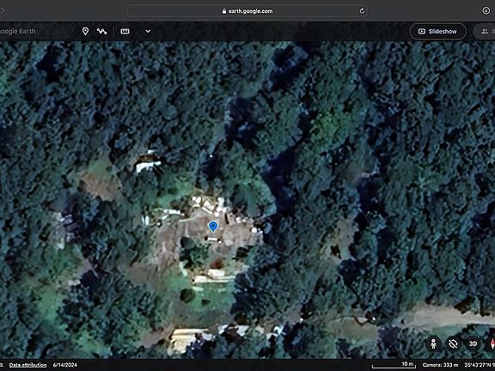Viewport: 495px width, 371px height.
Task: Expand the toolbar chevron dropdown
Action: [148, 31]
